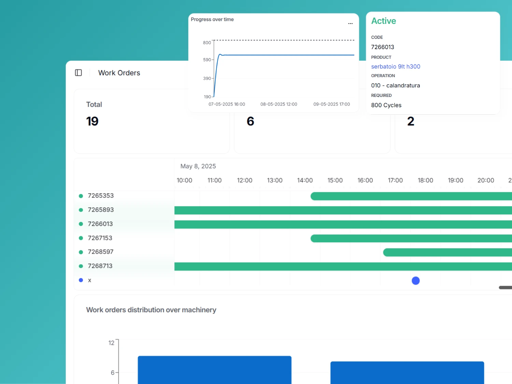
Task: Click the Work orders distribution over machinery heading
Action: click(x=151, y=310)
